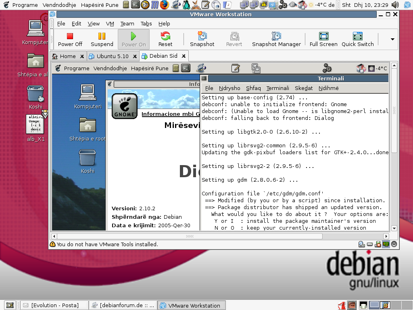Open the VMware File menu
The image size is (413, 310).
point(61,24)
